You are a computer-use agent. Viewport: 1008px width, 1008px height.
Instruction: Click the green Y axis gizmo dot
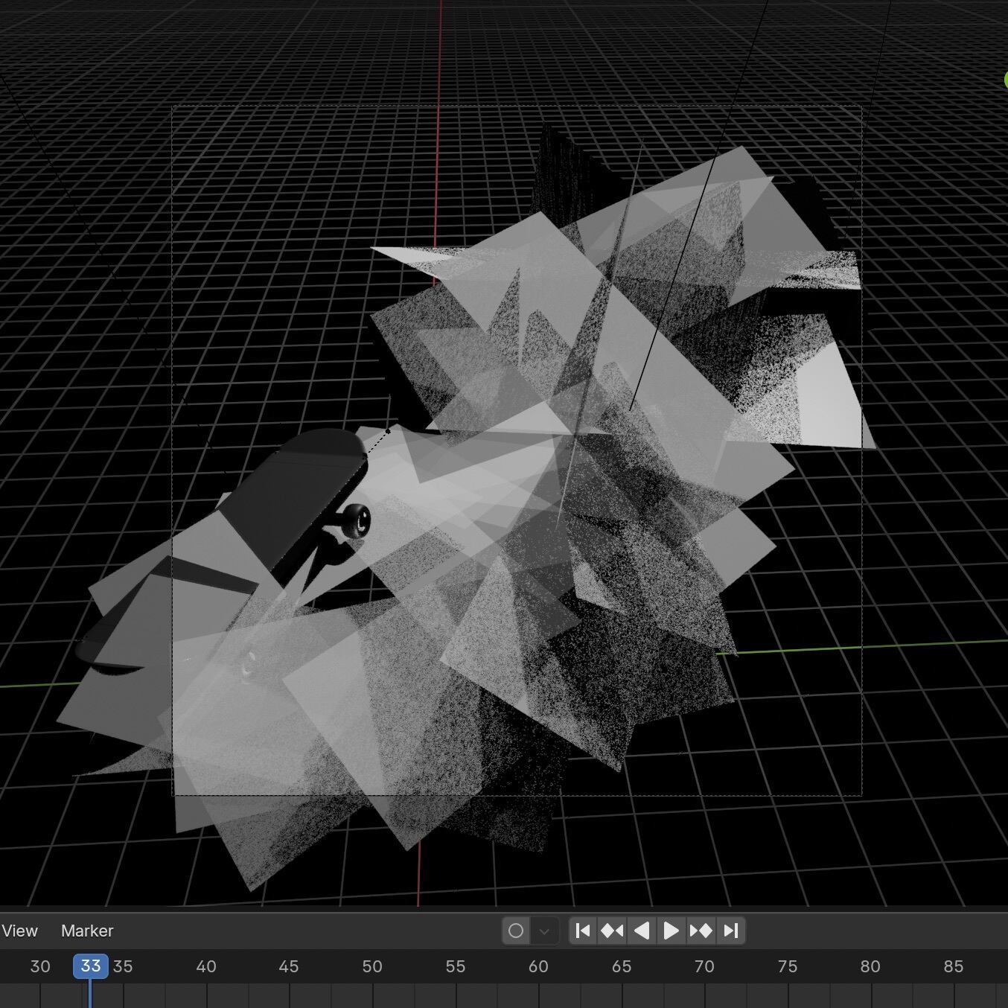point(1005,80)
